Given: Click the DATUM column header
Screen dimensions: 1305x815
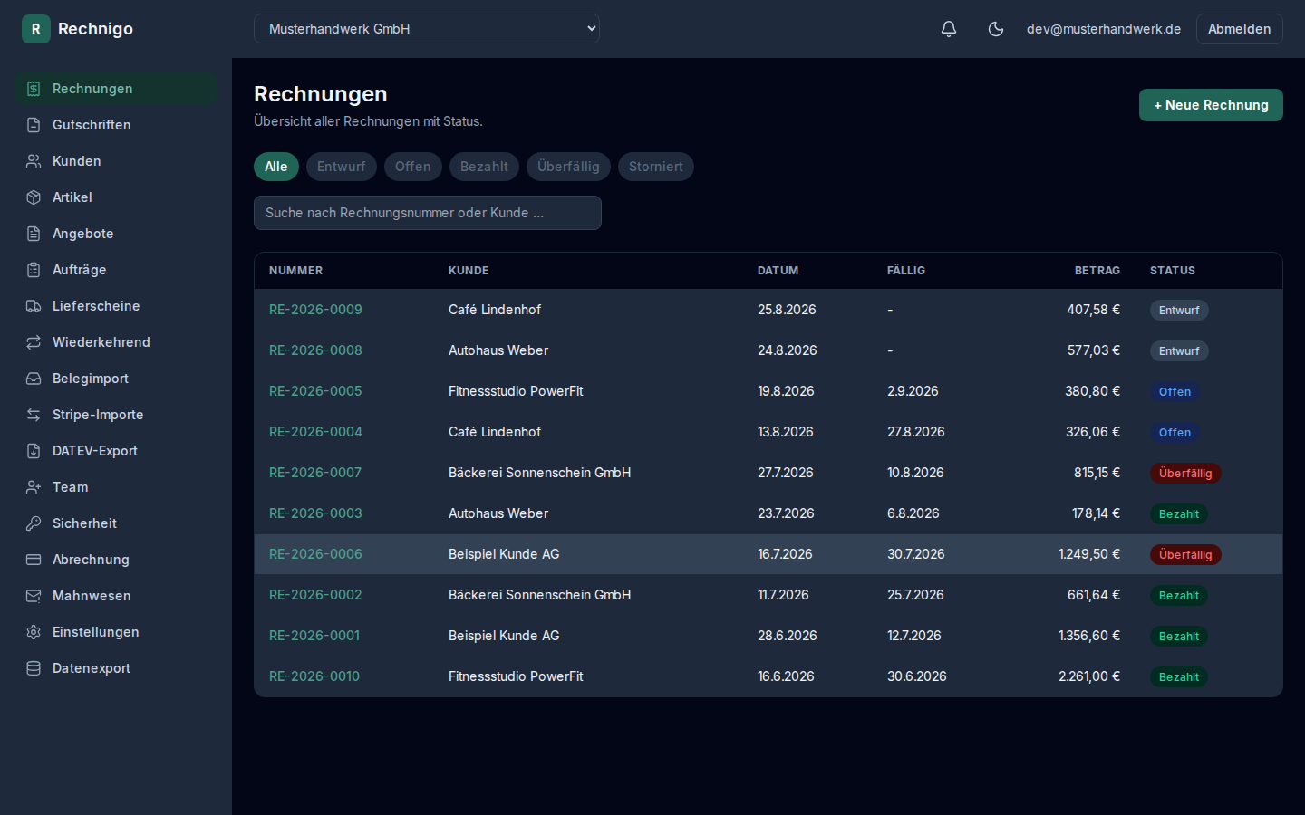Looking at the screenshot, I should pos(778,271).
